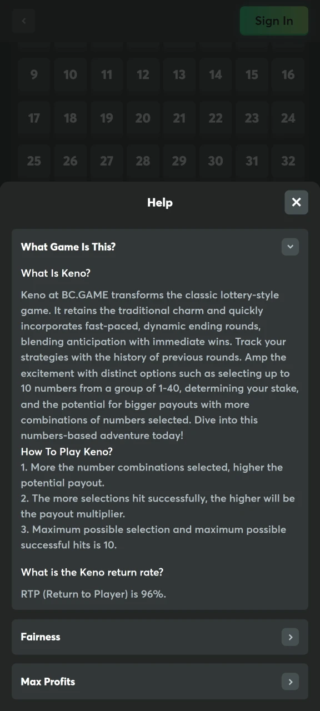The height and width of the screenshot is (711, 320).
Task: Click the back navigation arrow
Action: point(23,21)
